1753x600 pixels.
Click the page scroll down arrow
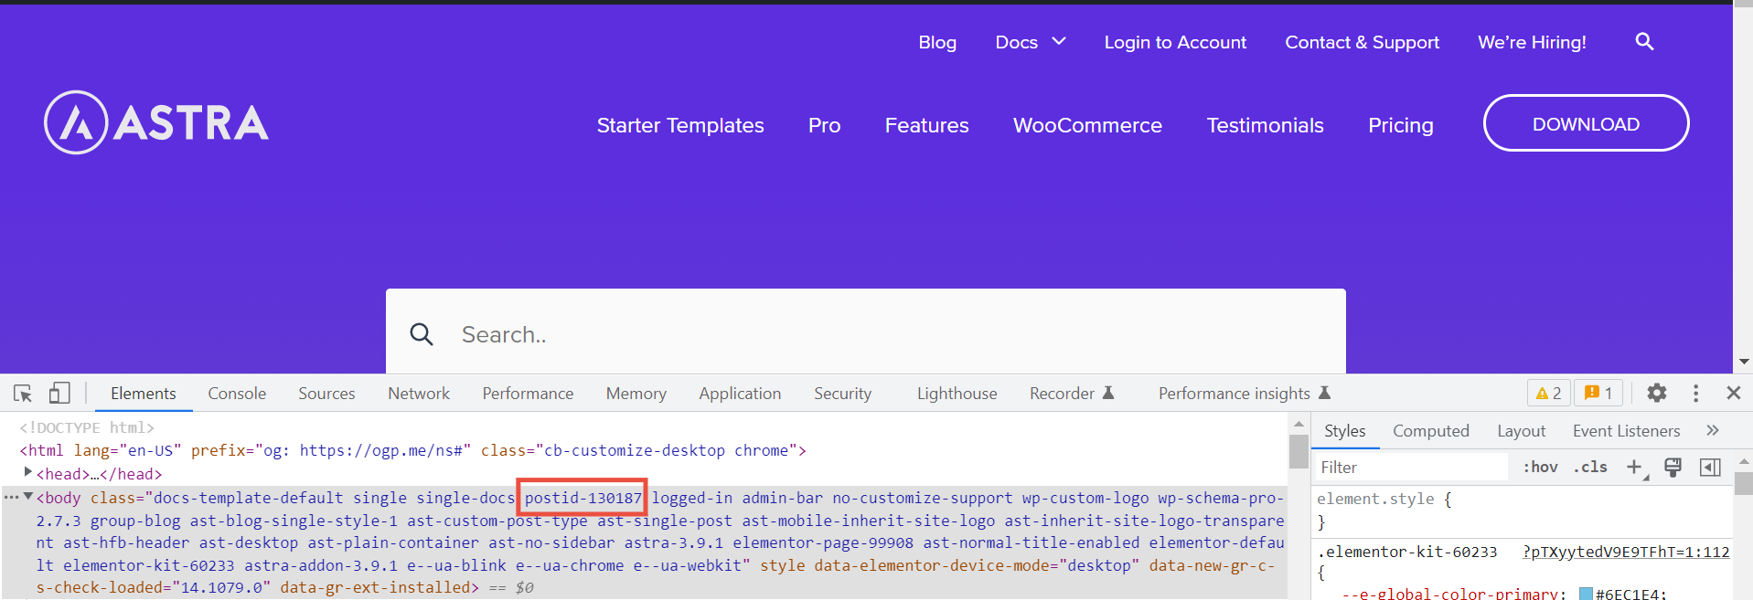(x=1743, y=362)
